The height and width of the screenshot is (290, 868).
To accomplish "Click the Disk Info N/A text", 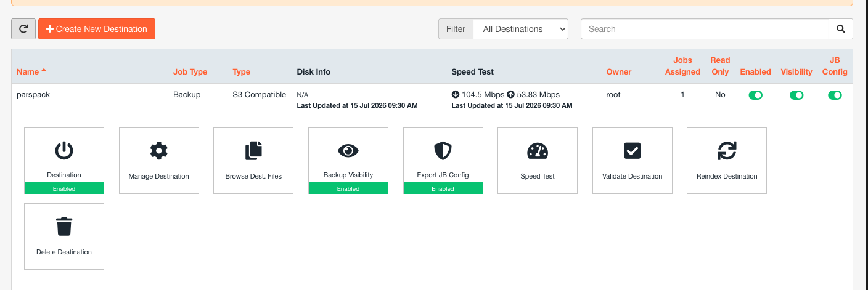I will coord(303,95).
